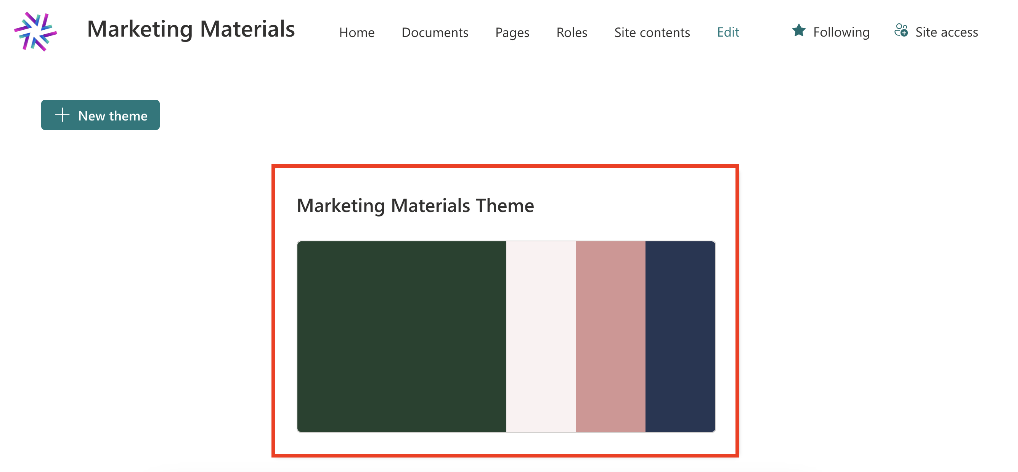Go to the Documents navigation item
Image resolution: width=1018 pixels, height=472 pixels.
435,32
